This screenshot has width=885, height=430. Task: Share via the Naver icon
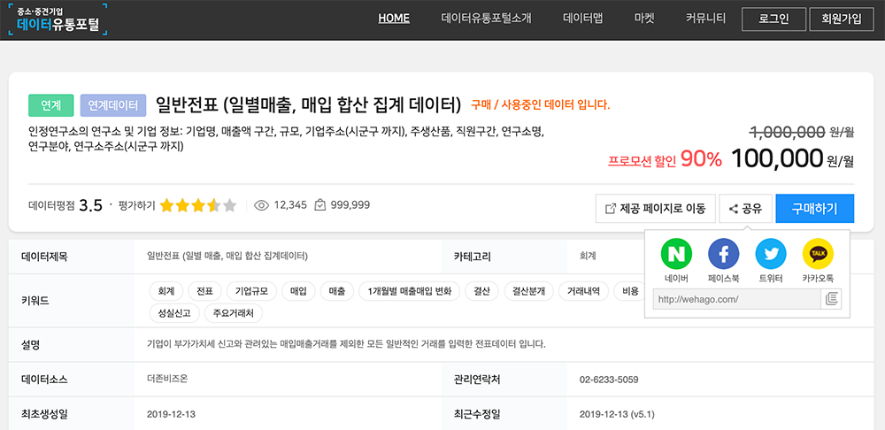[x=676, y=255]
